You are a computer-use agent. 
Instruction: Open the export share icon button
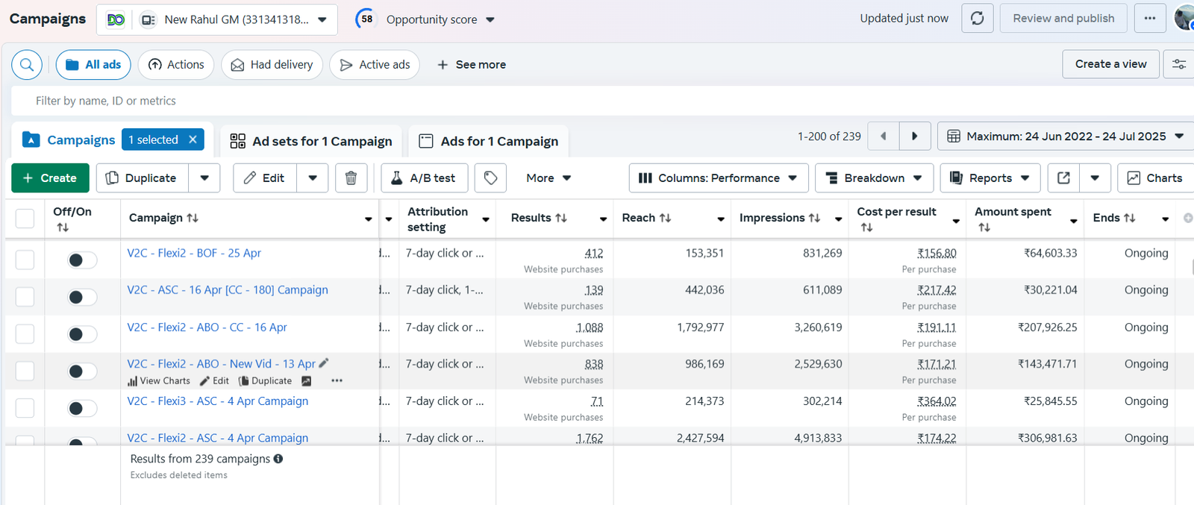pos(1063,178)
